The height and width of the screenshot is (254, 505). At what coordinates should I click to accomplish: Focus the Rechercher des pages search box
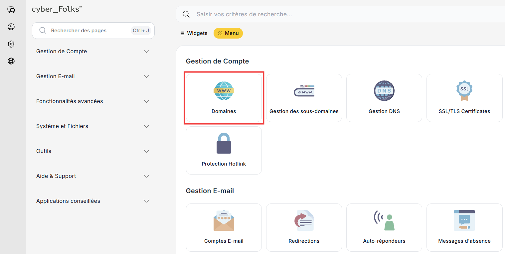pos(93,31)
